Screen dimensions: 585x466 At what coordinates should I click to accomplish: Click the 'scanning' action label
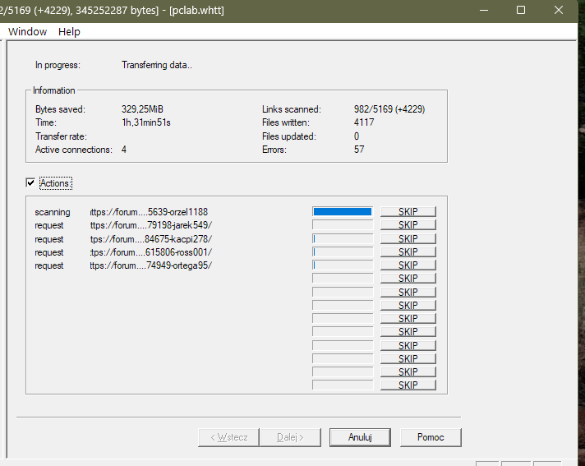click(53, 212)
